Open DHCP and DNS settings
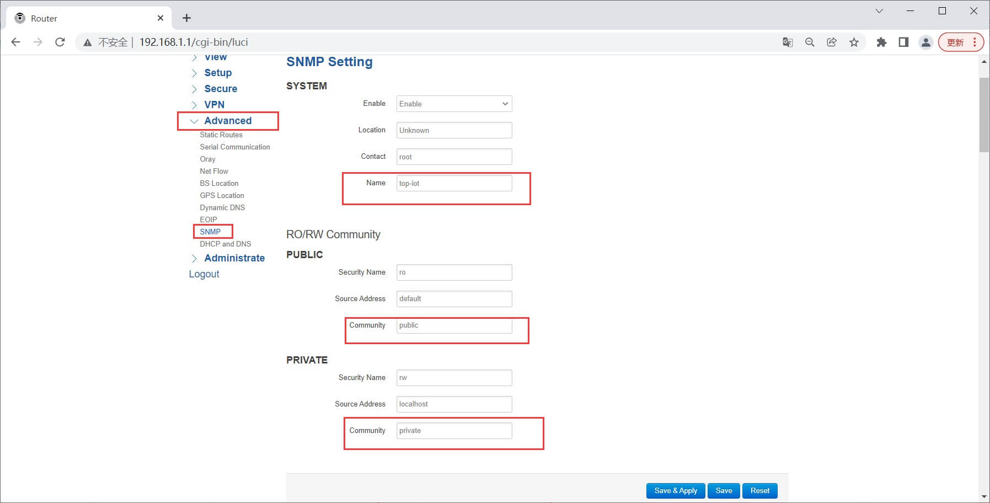This screenshot has height=503, width=990. coord(226,244)
